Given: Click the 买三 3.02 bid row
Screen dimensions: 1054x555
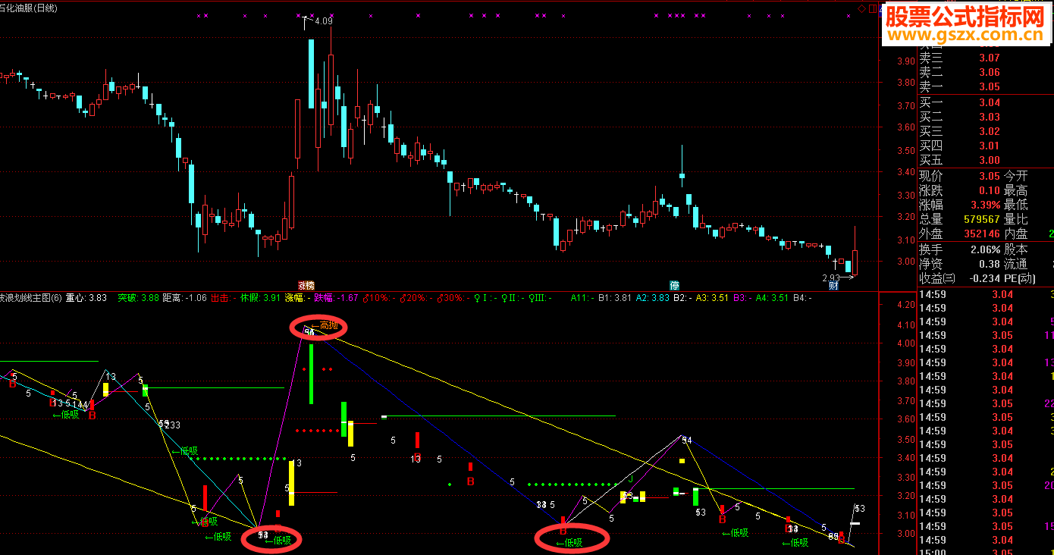Looking at the screenshot, I should (x=959, y=131).
